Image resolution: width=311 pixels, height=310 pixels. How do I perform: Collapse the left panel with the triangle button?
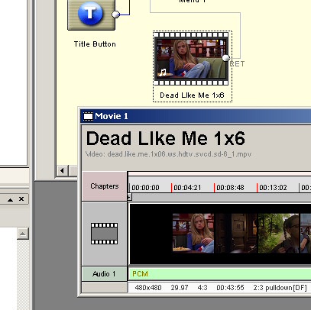pyautogui.click(x=10, y=199)
